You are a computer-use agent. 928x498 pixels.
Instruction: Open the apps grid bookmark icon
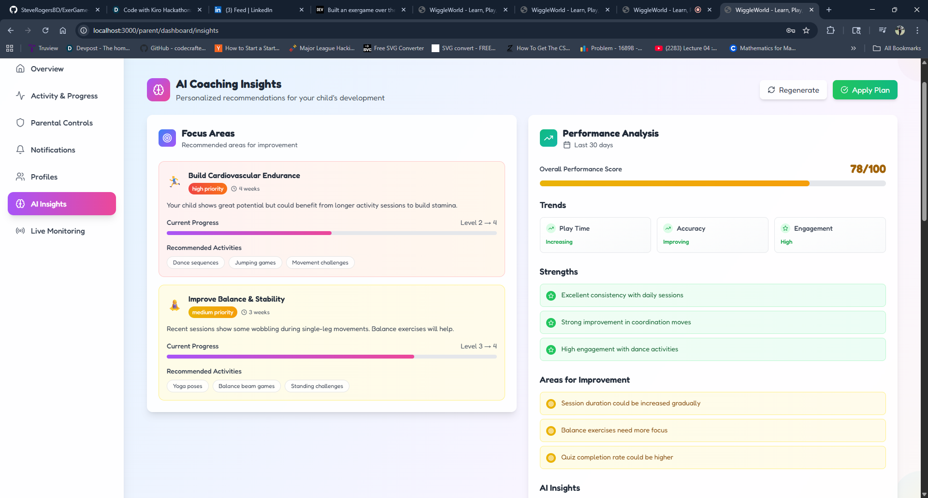pos(10,48)
